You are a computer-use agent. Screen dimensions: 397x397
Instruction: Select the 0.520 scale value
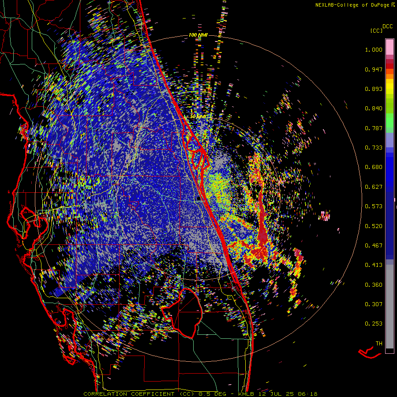pos(374,226)
